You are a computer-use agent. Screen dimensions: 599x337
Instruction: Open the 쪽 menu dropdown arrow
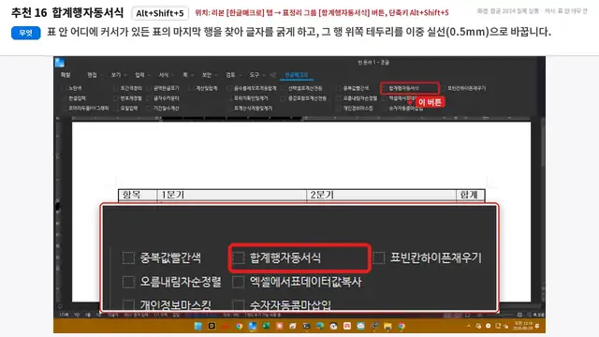192,75
